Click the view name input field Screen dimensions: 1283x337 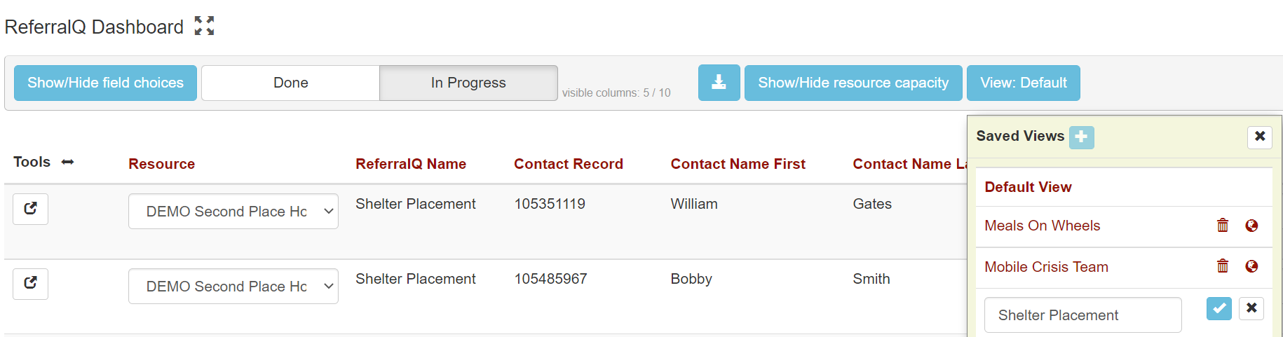coord(1082,315)
